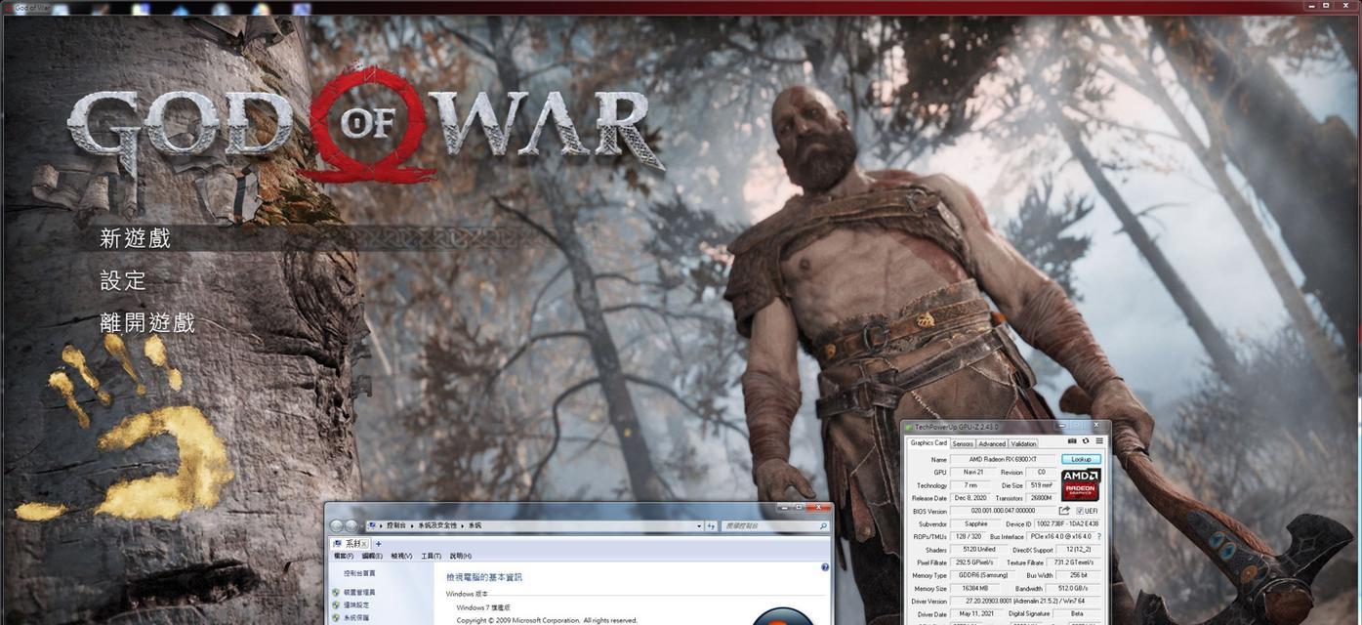Click the shield icon beside 遠端設定

[x=336, y=605]
